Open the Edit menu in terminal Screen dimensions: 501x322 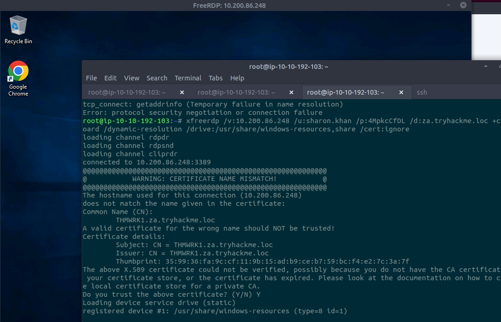pos(110,78)
